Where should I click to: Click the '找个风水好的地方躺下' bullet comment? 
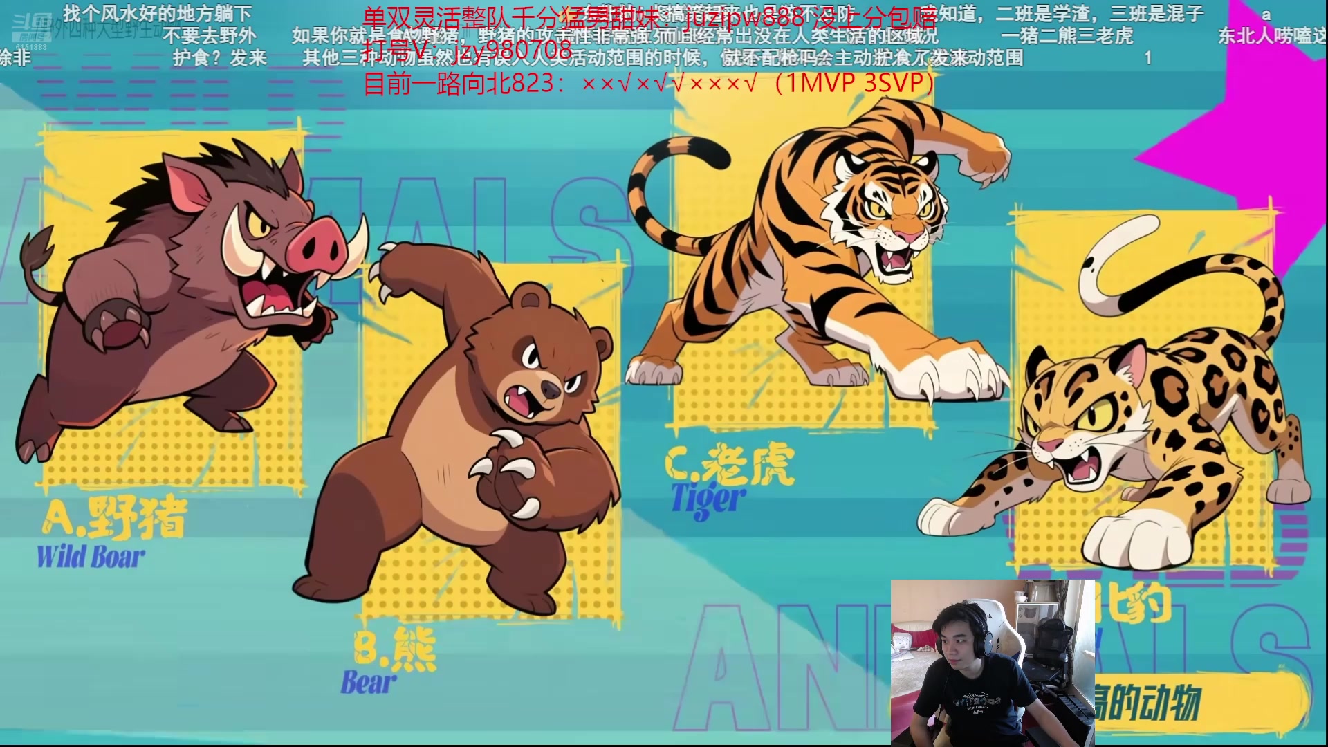click(158, 13)
